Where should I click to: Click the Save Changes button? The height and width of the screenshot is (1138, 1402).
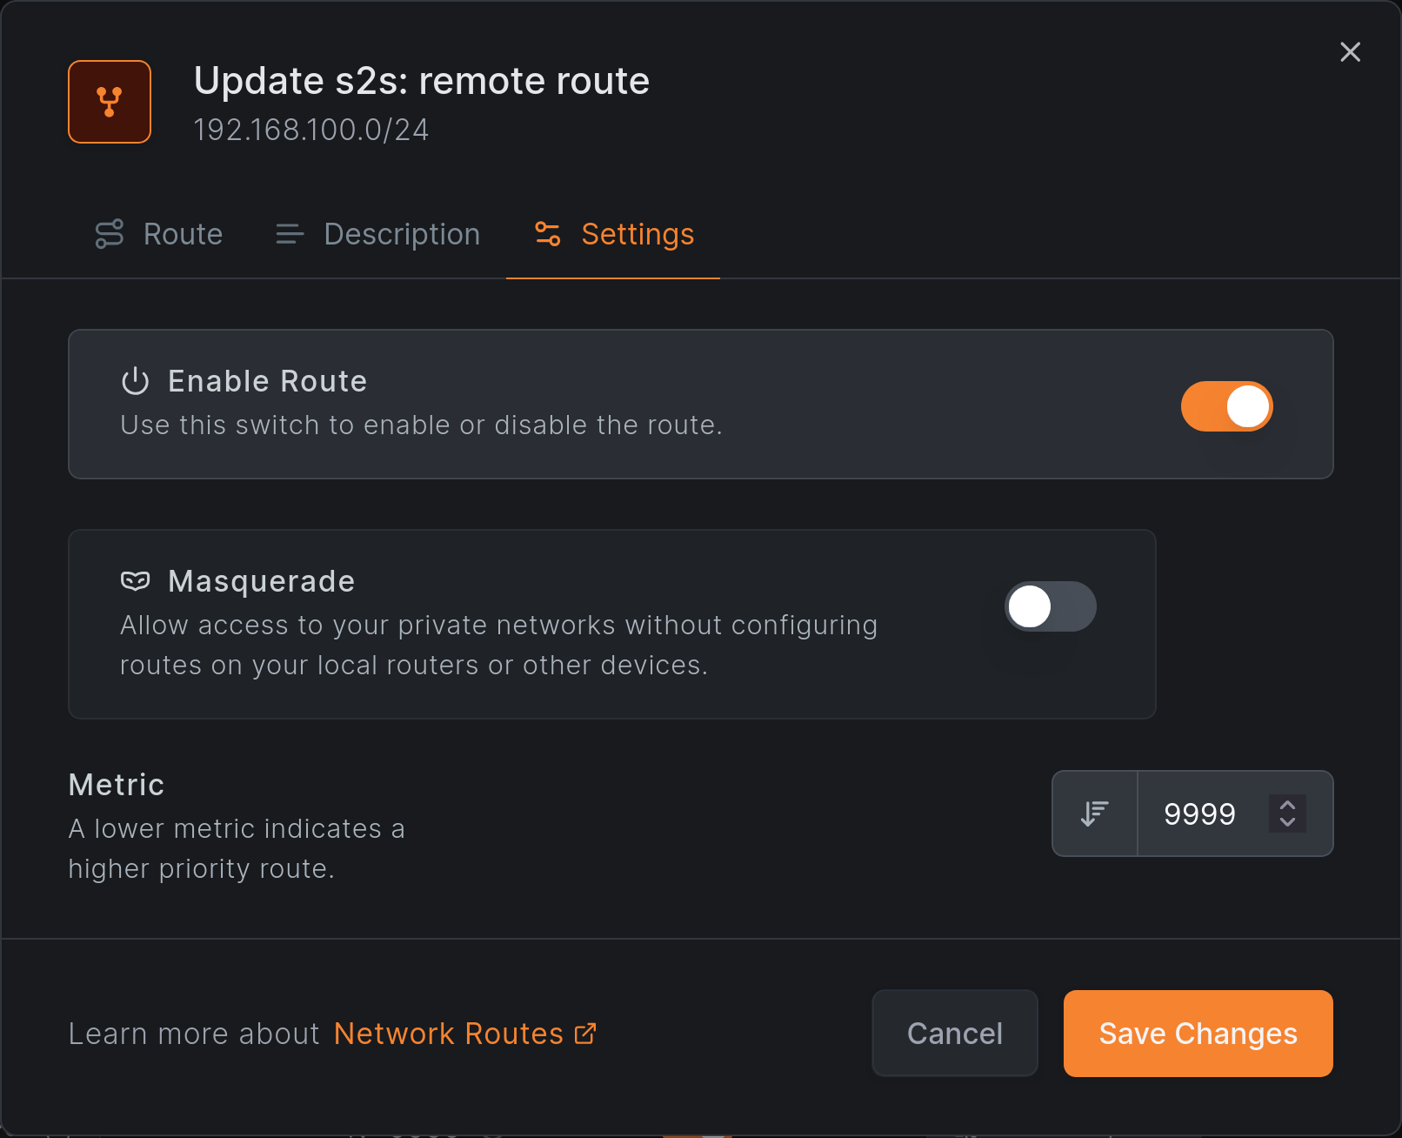(x=1198, y=1034)
